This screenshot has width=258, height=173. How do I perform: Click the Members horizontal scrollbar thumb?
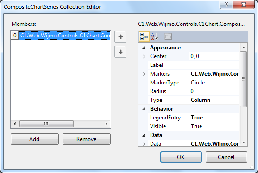click(47, 124)
